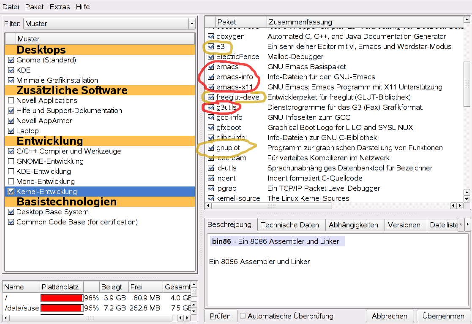
Task: Click the red disk usage bar for /data/suse
Action: point(61,308)
